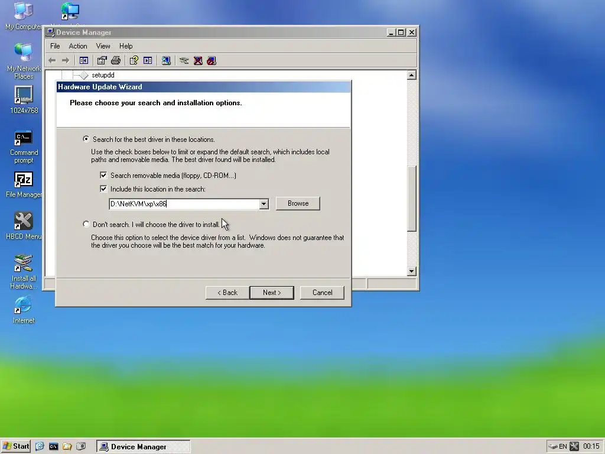The height and width of the screenshot is (454, 605).
Task: Uncheck 'Search removable media' checkbox
Action: tap(103, 175)
